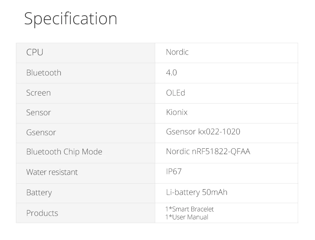The height and width of the screenshot is (240, 315).
Task: Select the Screen row label
Action: tap(38, 93)
